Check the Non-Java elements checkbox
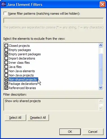The width and height of the screenshot is (107, 139). click(x=6, y=71)
